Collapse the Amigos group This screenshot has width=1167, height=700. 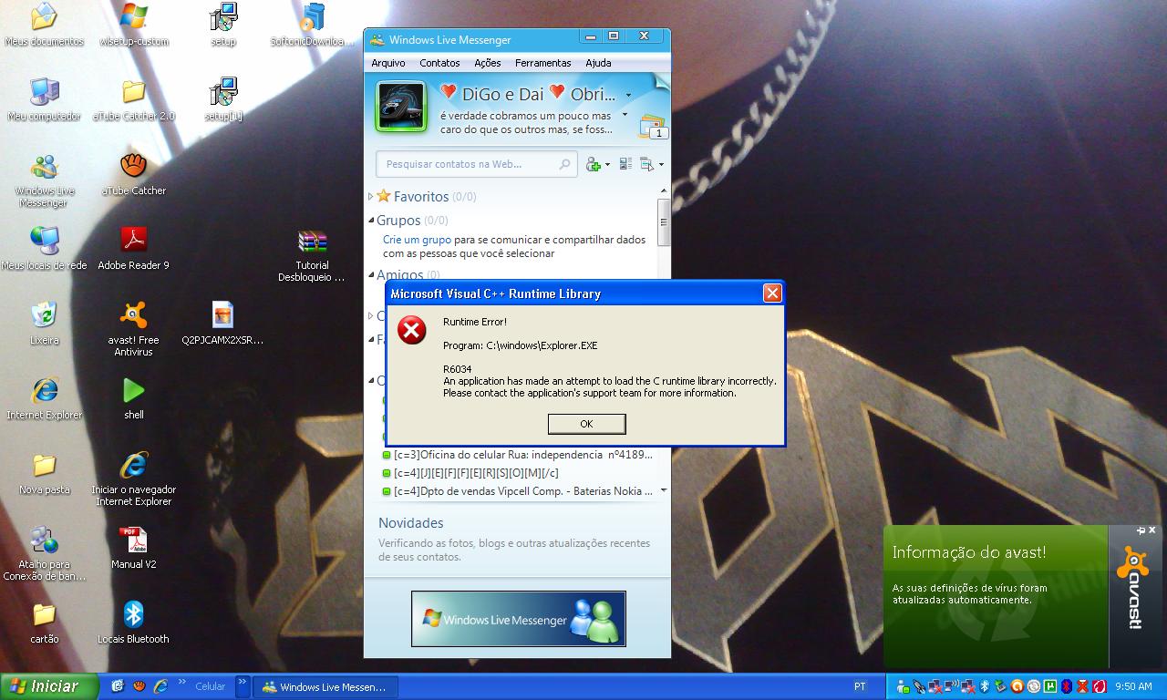(x=371, y=273)
